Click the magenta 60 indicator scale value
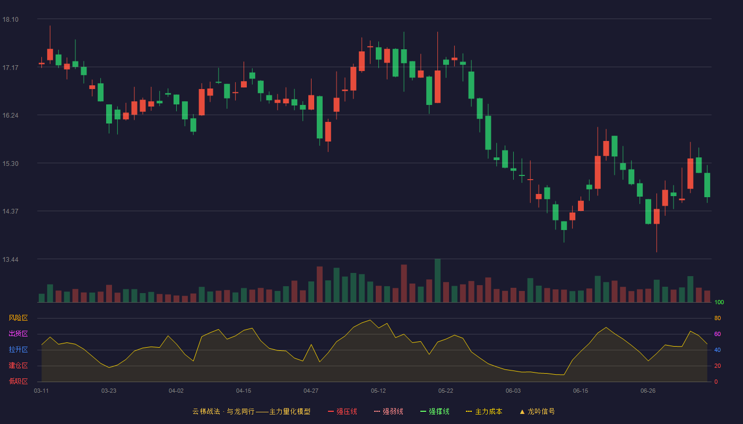Viewport: 743px width, 424px height. 718,334
